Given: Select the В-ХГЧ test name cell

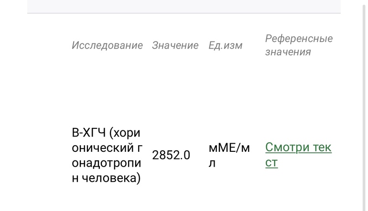Looking at the screenshot, I should click(x=107, y=155).
